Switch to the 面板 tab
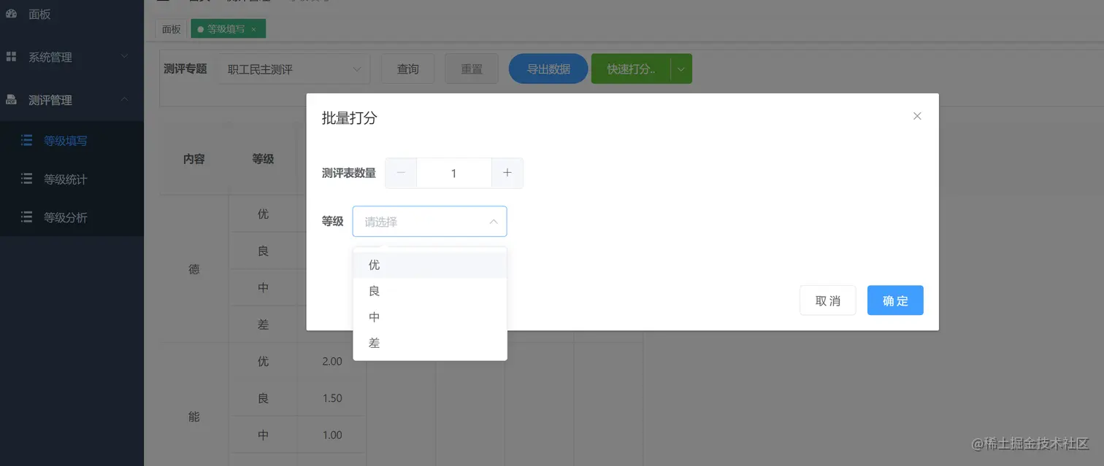This screenshot has height=466, width=1104. coord(172,29)
